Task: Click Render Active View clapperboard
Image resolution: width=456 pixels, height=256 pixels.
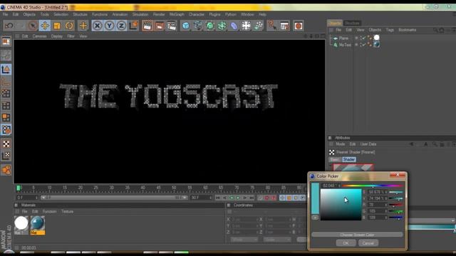Action: point(147,26)
